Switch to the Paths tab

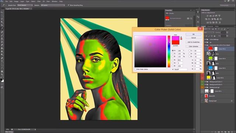click(216, 26)
